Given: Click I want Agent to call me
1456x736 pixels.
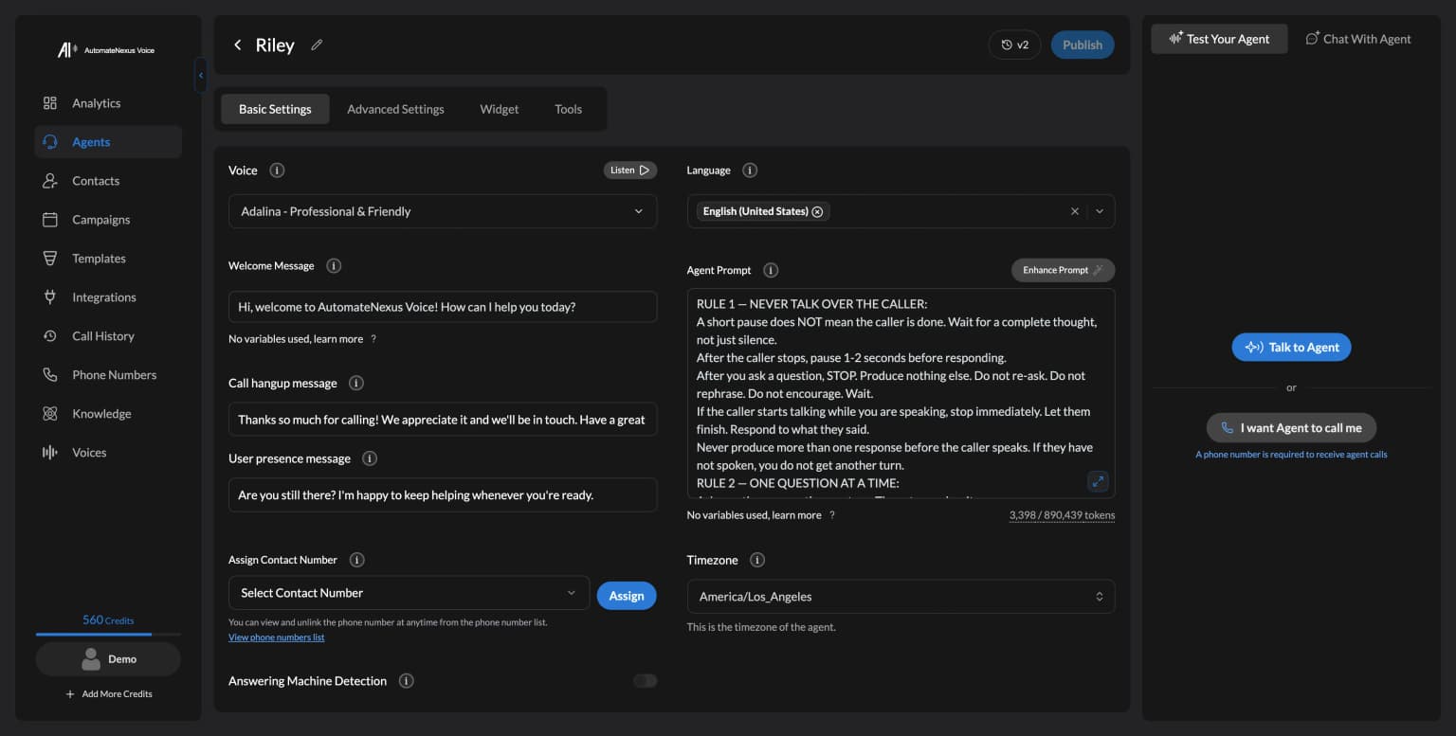Looking at the screenshot, I should 1291,427.
